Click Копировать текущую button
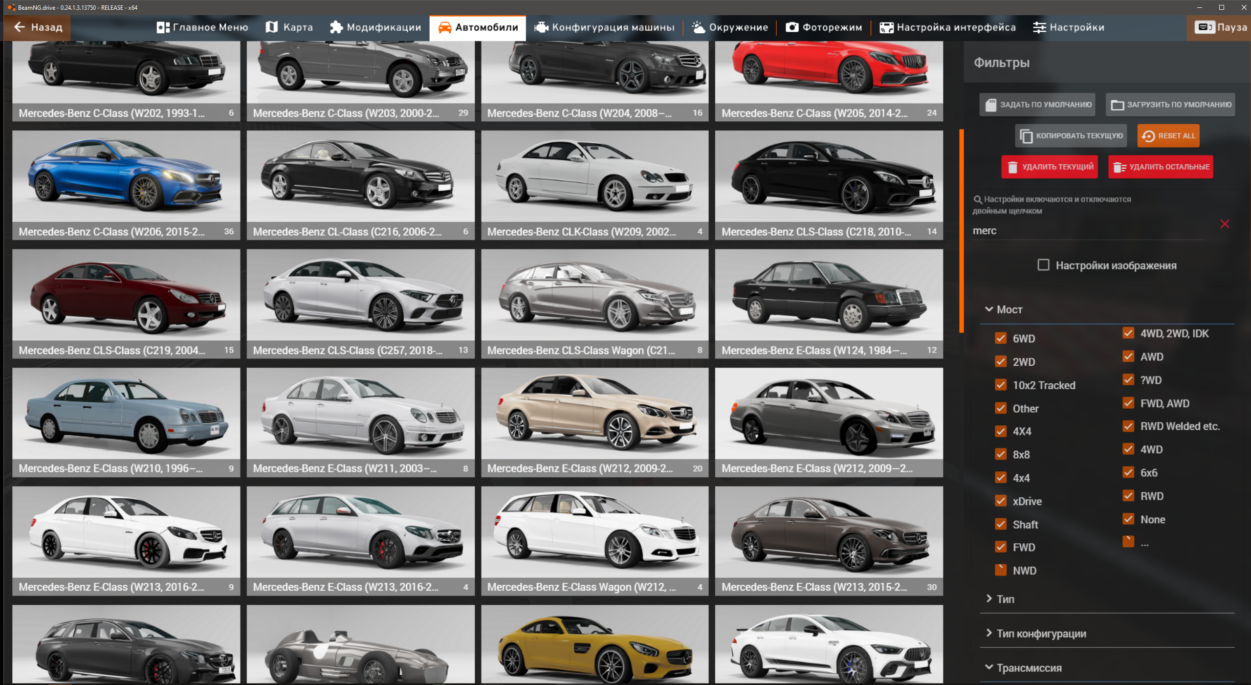The width and height of the screenshot is (1251, 685). 1071,136
